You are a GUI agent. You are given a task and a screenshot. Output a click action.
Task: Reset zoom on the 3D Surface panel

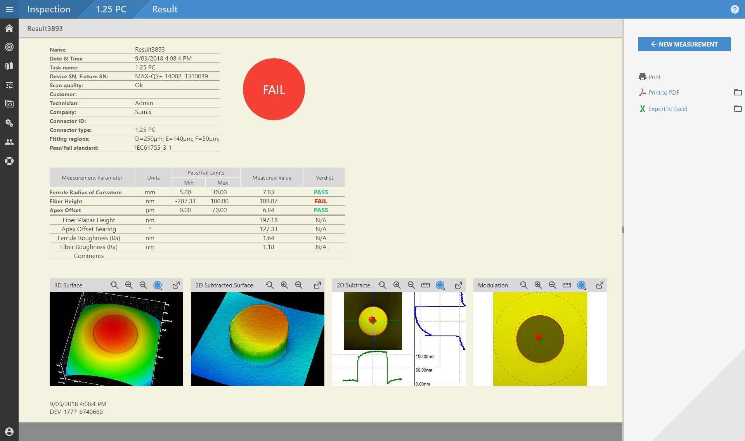(114, 285)
